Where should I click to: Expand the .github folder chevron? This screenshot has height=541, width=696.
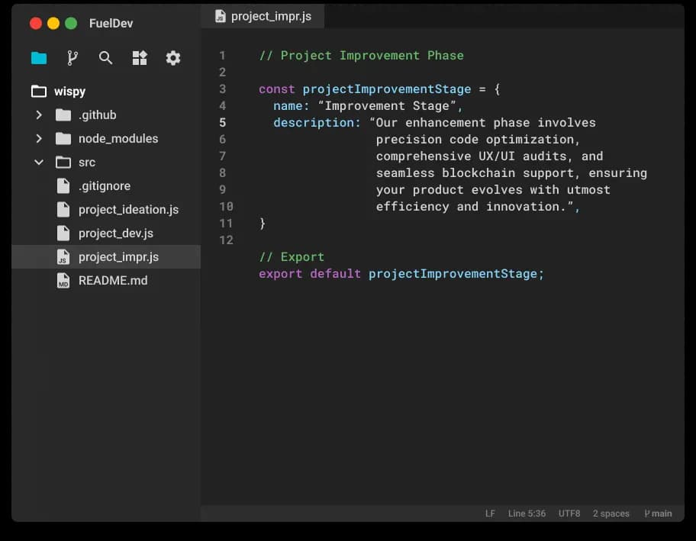39,115
